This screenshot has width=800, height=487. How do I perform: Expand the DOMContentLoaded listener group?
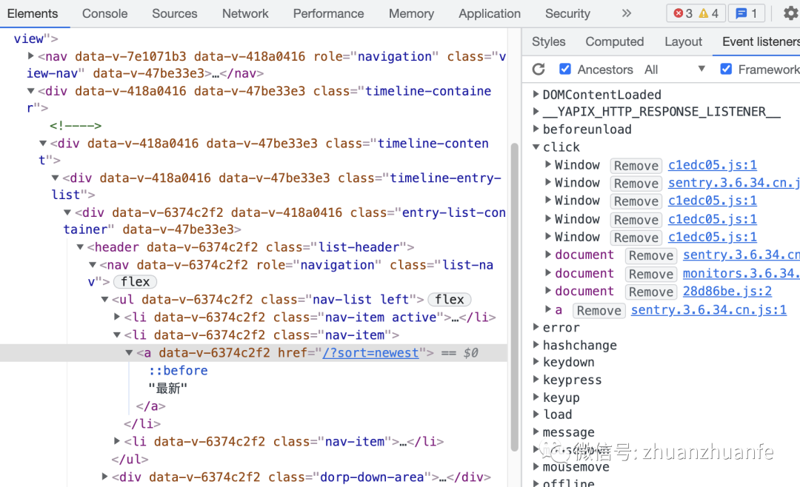(x=536, y=94)
